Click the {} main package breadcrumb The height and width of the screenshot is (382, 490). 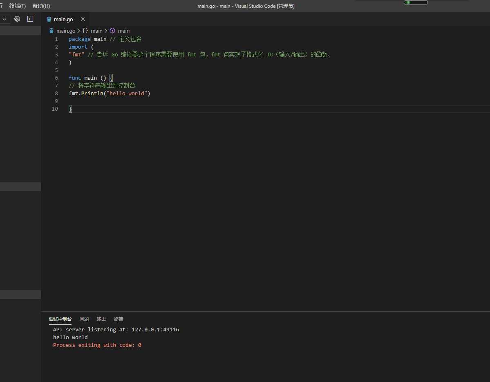tap(92, 31)
